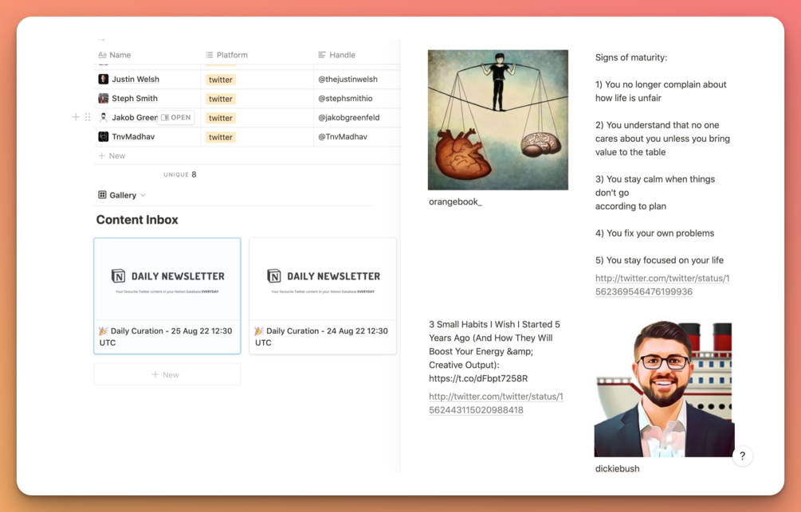This screenshot has height=512, width=801.
Task: Click Daily Curation 24 Aug title text
Action: (321, 336)
